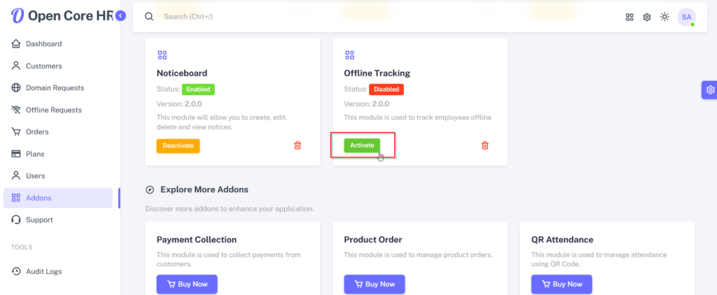Click the Addons grid icon in sidebar
The width and height of the screenshot is (717, 295).
16,198
